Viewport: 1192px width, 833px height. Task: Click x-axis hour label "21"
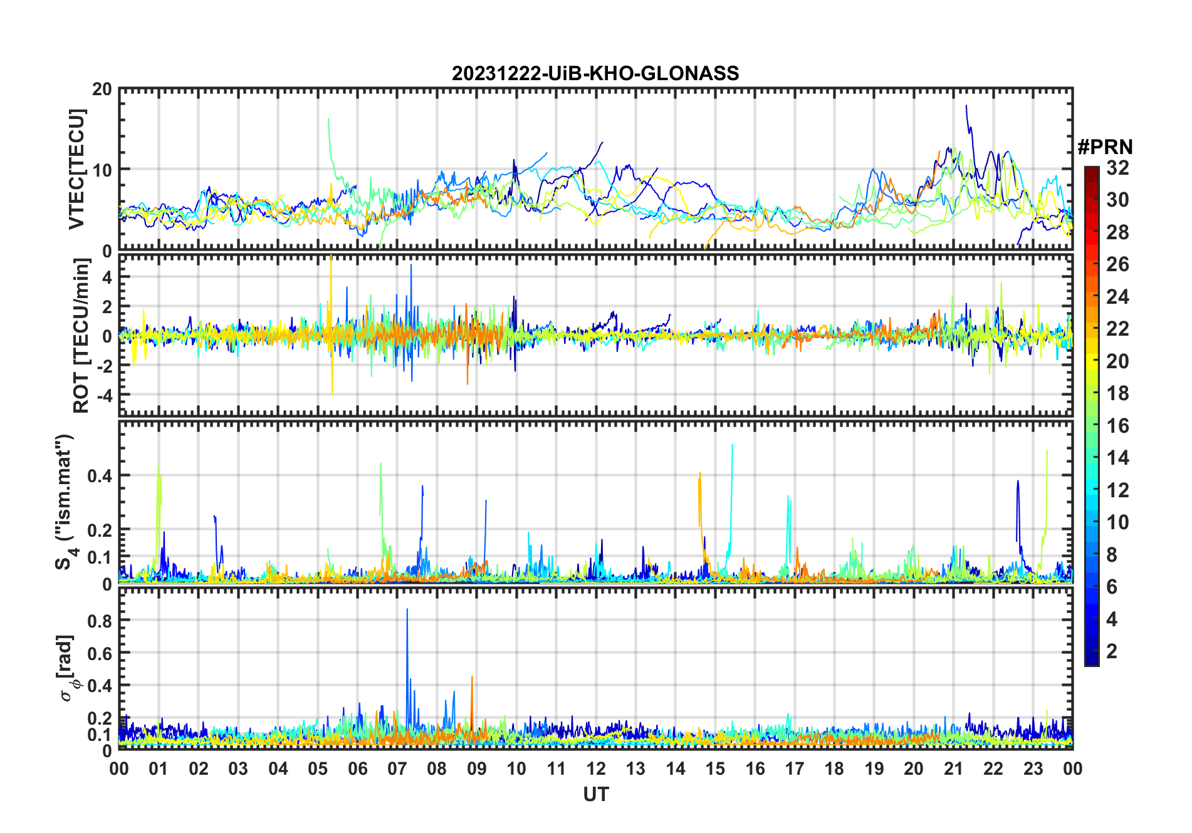click(x=953, y=768)
